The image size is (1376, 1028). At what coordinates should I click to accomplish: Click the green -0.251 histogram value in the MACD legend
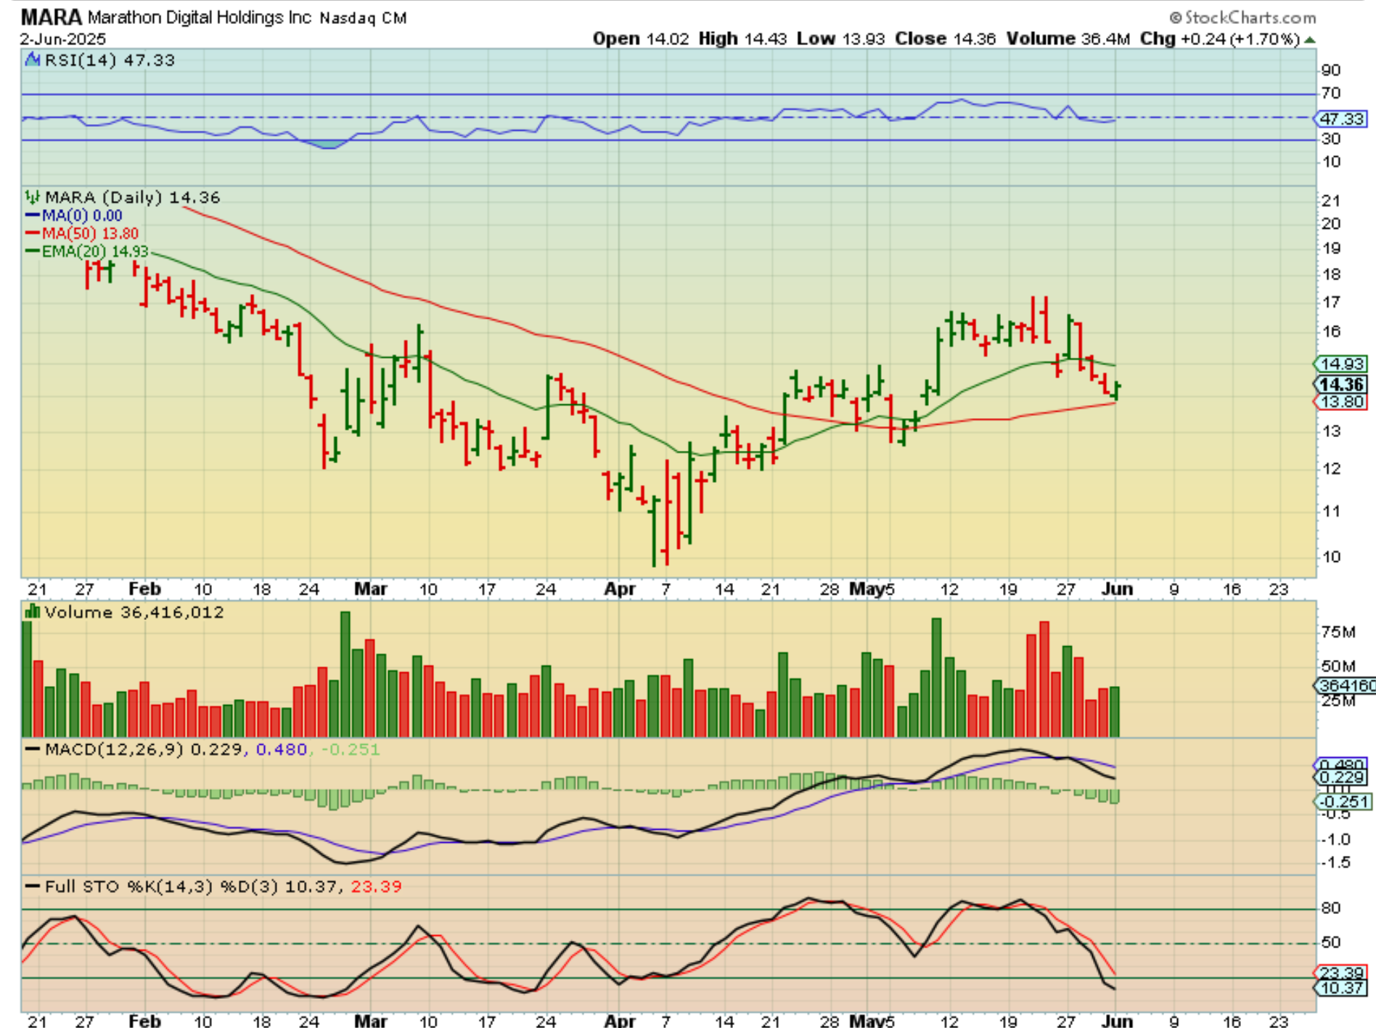[x=351, y=749]
